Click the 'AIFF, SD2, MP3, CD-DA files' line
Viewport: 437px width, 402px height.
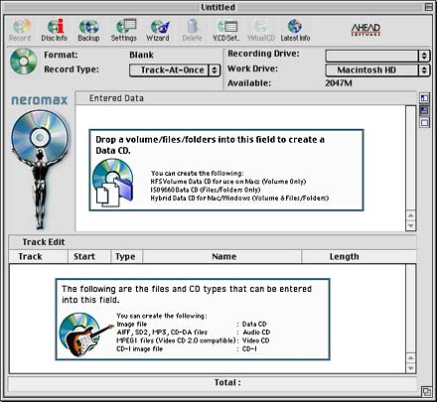162,333
